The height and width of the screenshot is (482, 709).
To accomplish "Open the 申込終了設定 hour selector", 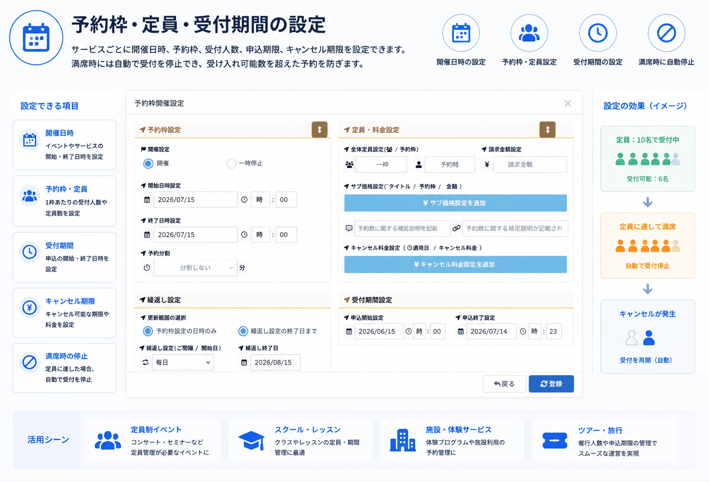I will 535,331.
